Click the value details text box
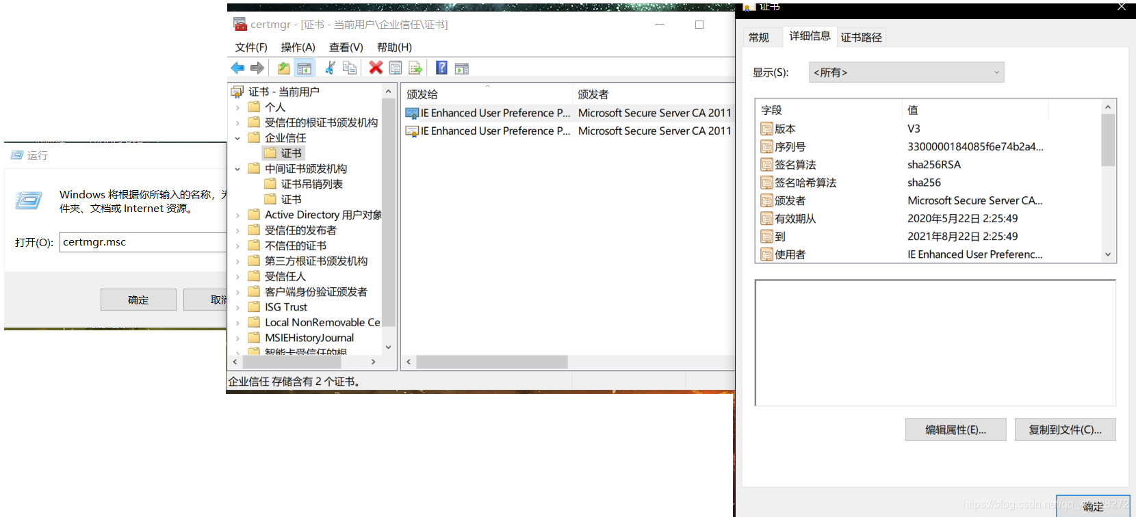The image size is (1136, 517). coord(935,343)
